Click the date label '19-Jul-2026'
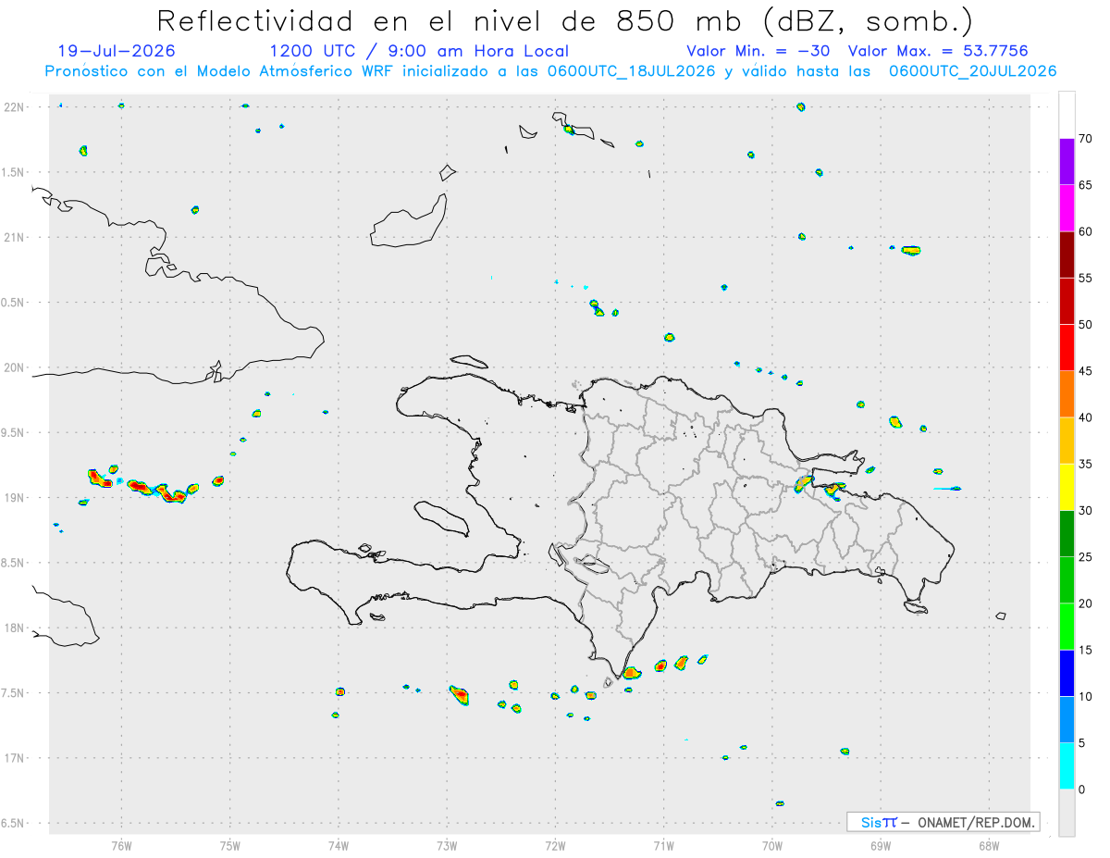Image resolution: width=1110 pixels, height=858 pixels. tap(117, 51)
